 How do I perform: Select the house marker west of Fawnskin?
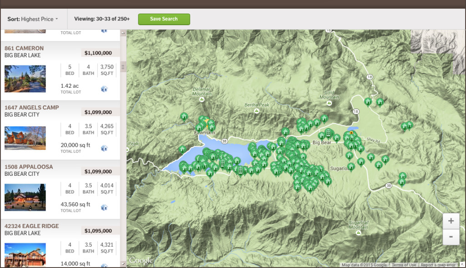(x=184, y=117)
